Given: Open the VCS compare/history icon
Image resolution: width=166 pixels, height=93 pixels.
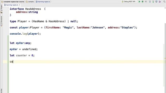Looking at the screenshot, I should [156, 2].
